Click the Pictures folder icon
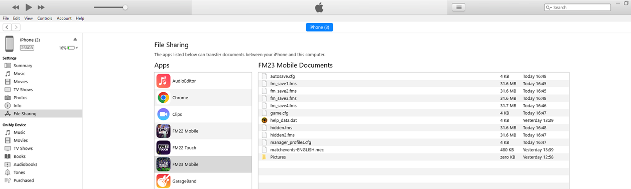Image resolution: width=631 pixels, height=189 pixels. point(264,157)
